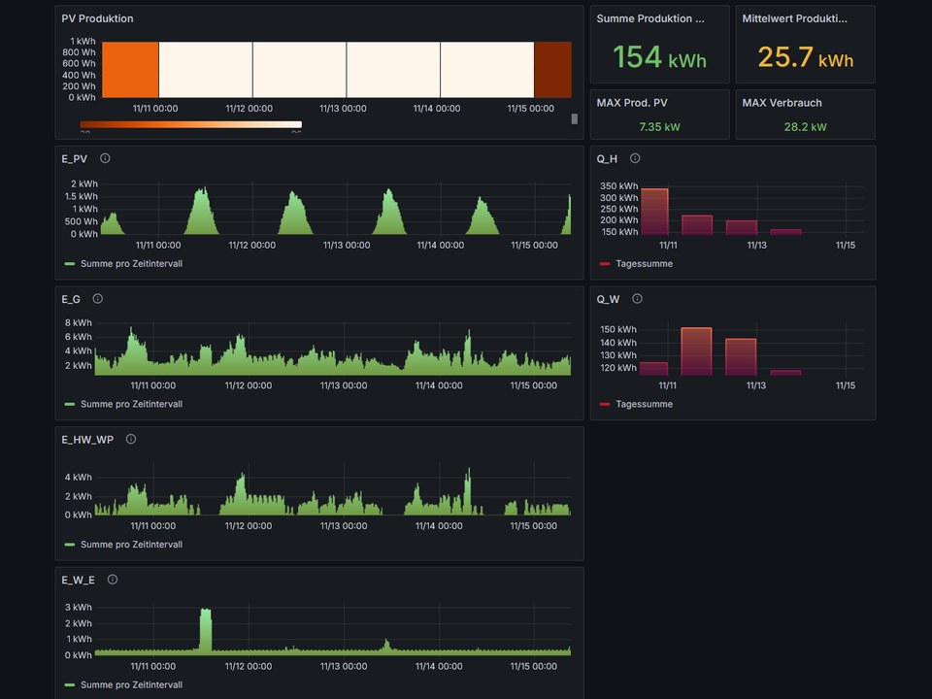Click the Q_H panel title
Viewport: 932px width, 699px height.
tap(607, 158)
